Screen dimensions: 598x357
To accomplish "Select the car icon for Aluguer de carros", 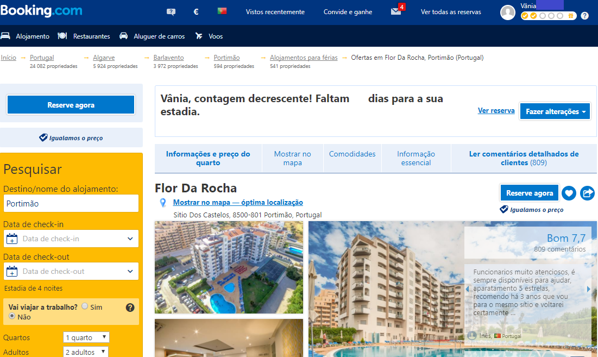I will (124, 36).
